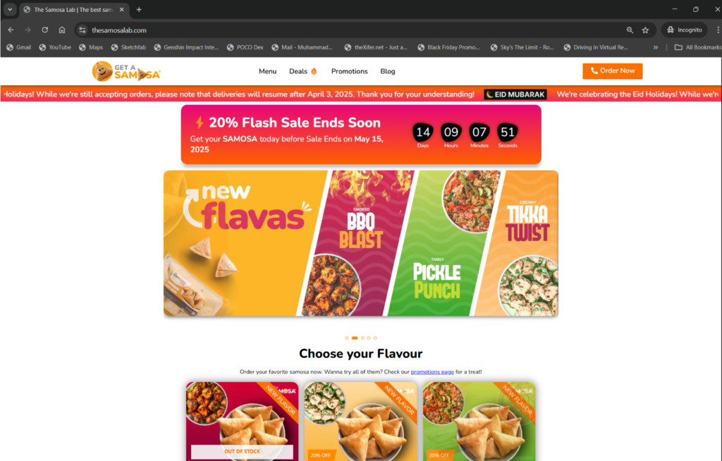This screenshot has height=461, width=722.
Task: Navigate back with the back arrow
Action: click(x=11, y=30)
